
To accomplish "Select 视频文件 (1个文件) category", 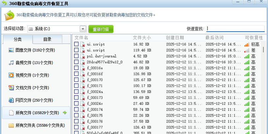I will [x=36, y=75].
